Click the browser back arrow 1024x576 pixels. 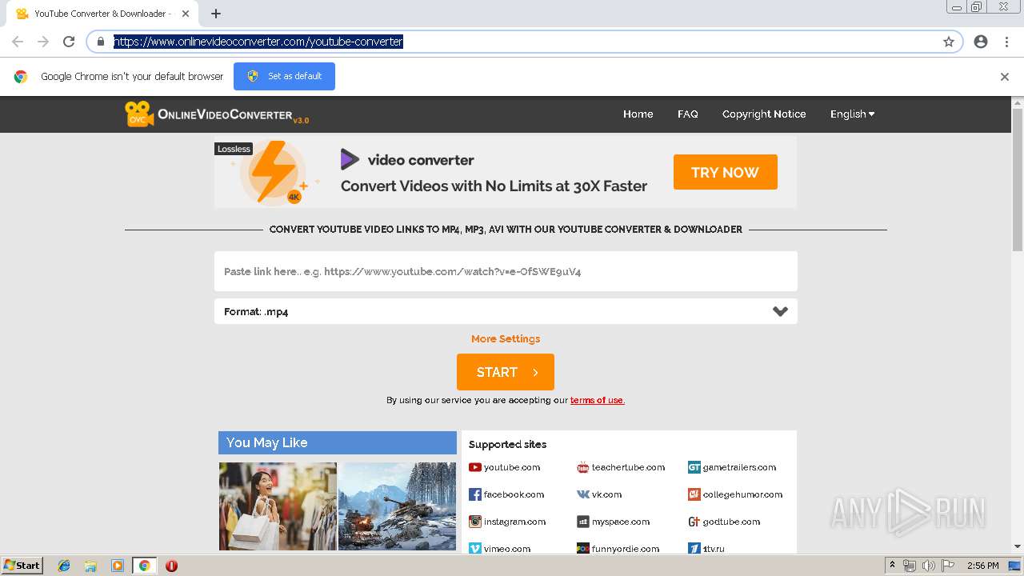(x=18, y=42)
